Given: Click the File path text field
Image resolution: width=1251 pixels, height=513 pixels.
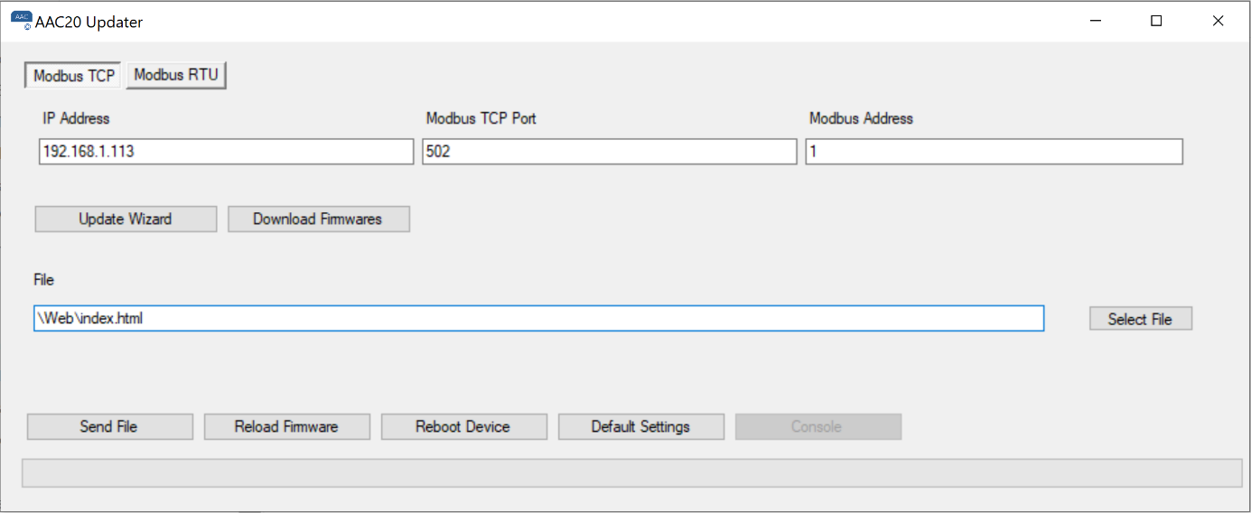Looking at the screenshot, I should [538, 319].
